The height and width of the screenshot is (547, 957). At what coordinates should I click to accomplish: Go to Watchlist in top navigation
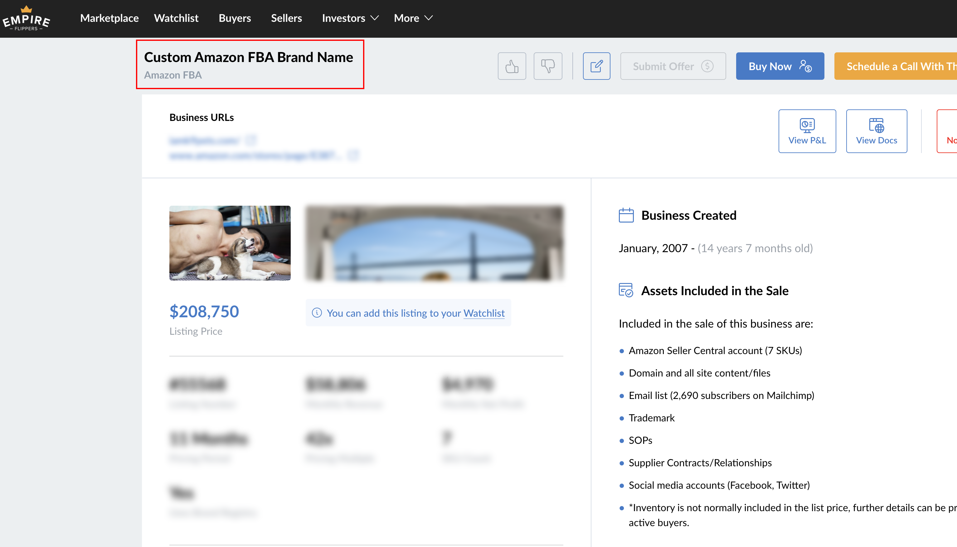pyautogui.click(x=176, y=18)
